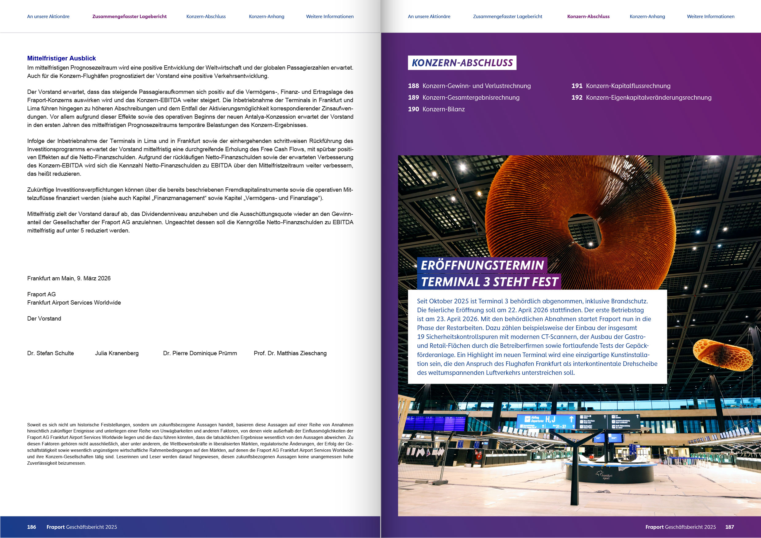The image size is (761, 538).
Task: Open 'An unsere Aktionäre' on right page header
Action: (429, 17)
